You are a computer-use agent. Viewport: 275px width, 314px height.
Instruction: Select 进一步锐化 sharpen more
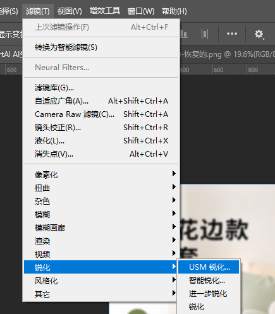[209, 294]
